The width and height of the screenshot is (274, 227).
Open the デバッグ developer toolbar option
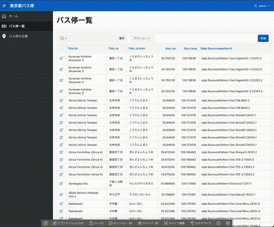[x=149, y=223]
